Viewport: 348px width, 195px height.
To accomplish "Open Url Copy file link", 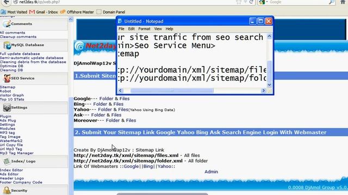I will point(11,145).
